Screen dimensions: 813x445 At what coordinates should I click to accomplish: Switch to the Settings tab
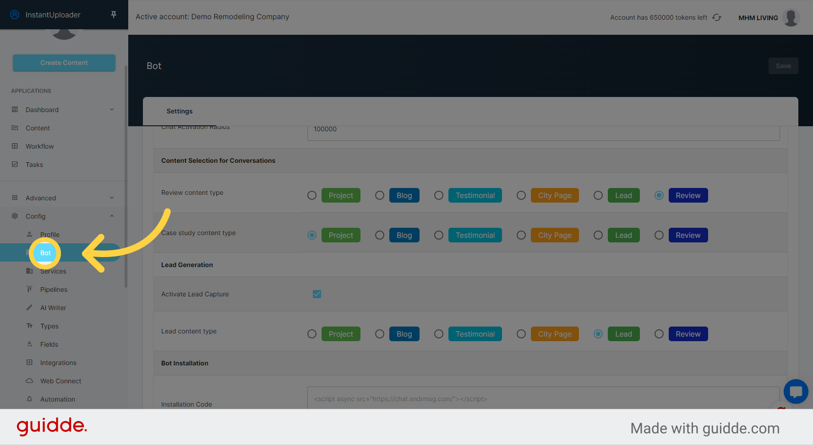coord(179,111)
